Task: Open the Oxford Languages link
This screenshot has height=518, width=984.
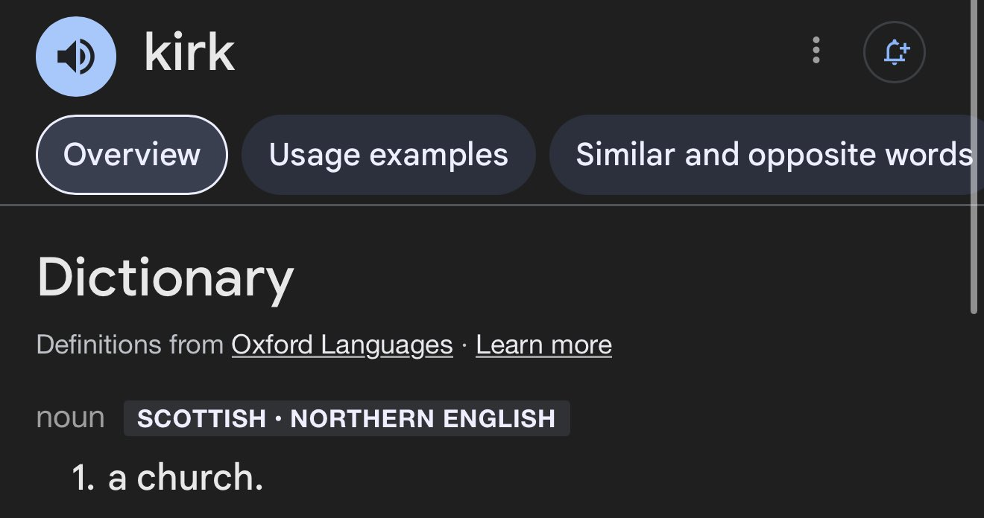Action: pos(342,345)
